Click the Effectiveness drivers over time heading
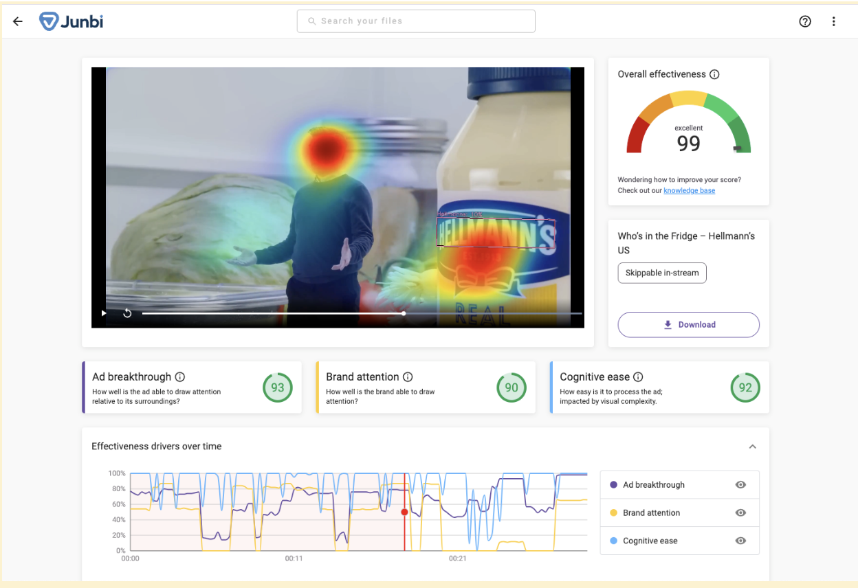This screenshot has width=858, height=588. click(157, 446)
